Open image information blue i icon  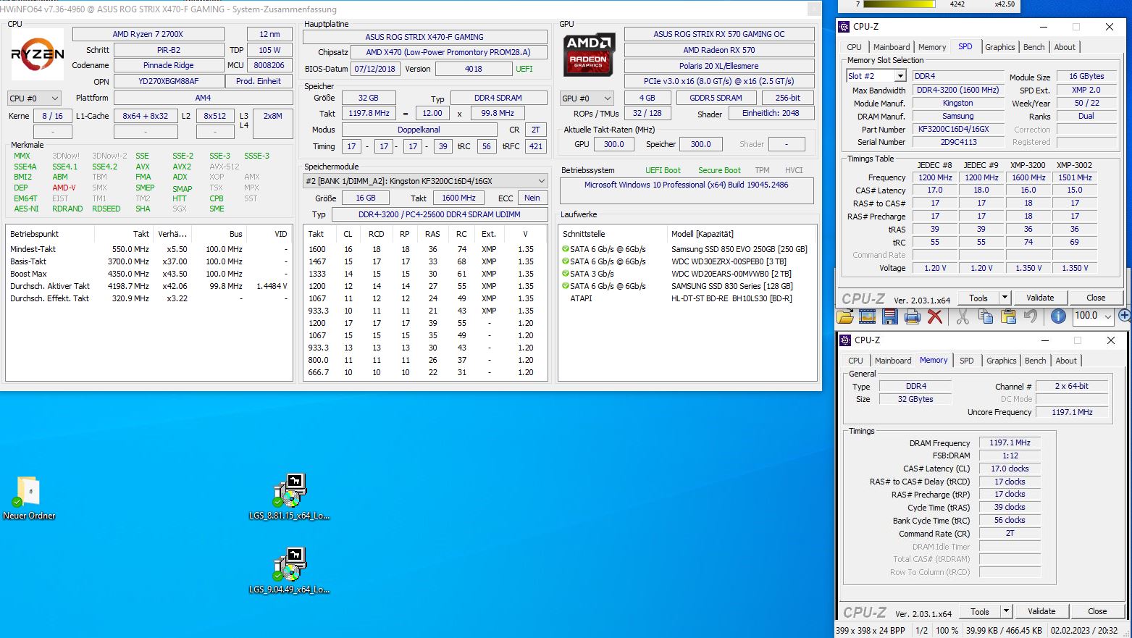[x=1058, y=316]
